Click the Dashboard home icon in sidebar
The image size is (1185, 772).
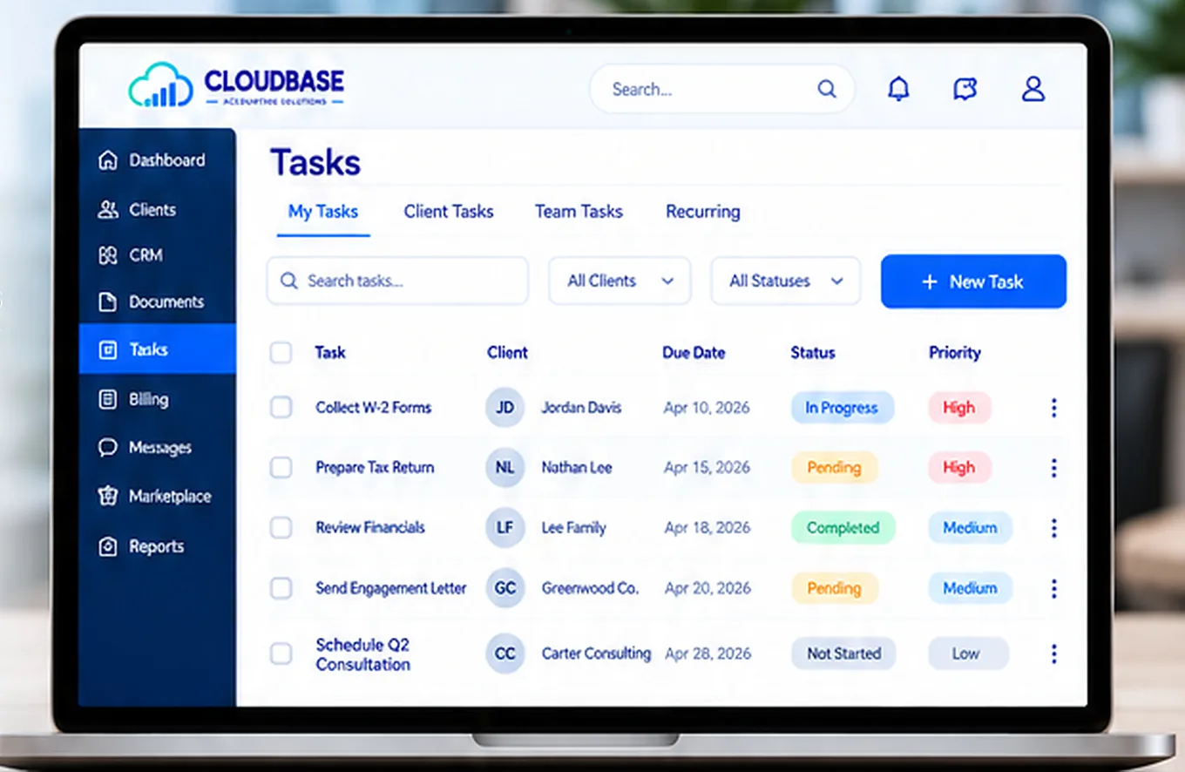click(108, 160)
